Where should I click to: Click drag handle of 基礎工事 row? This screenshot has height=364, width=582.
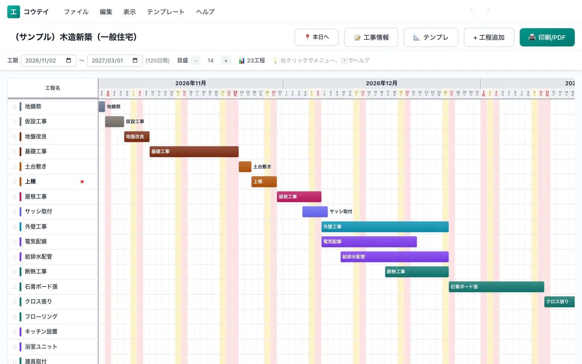14,151
